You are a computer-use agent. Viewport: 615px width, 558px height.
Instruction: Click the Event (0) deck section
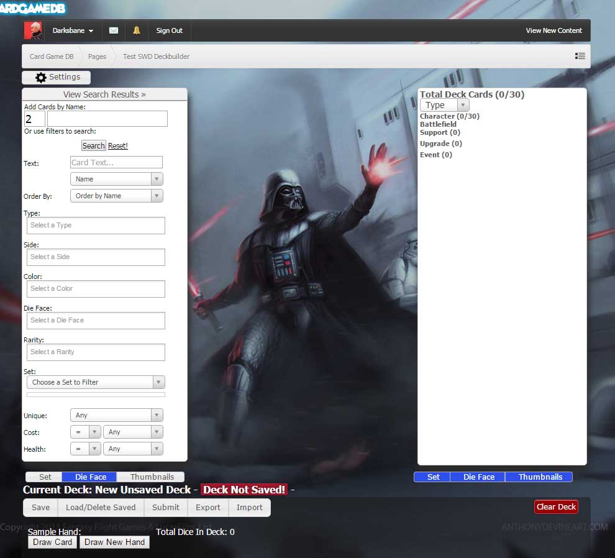[x=435, y=155]
